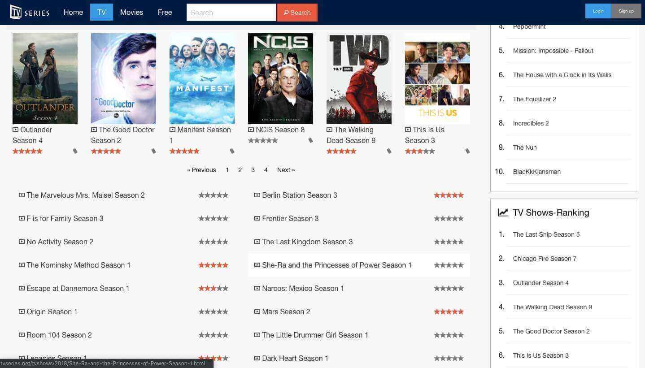This screenshot has width=645, height=368.
Task: Open Incredibles 2 ranking entry
Action: [x=531, y=123]
